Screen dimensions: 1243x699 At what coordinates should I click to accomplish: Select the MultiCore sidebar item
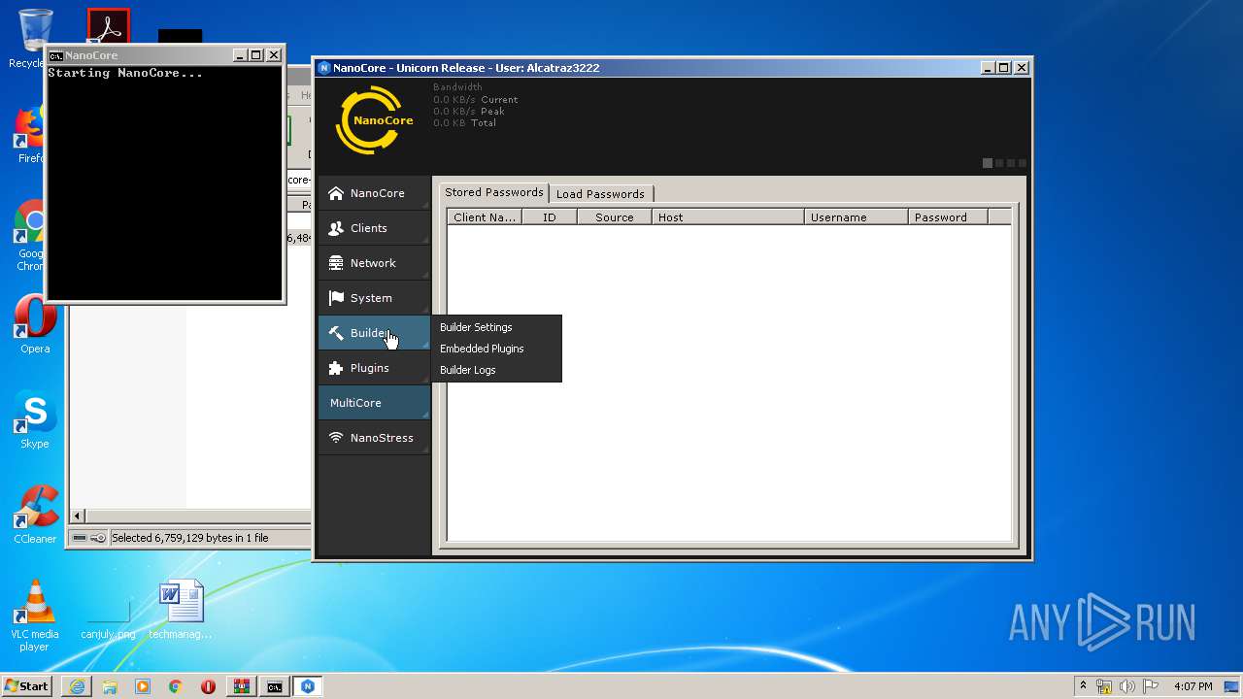click(x=374, y=403)
